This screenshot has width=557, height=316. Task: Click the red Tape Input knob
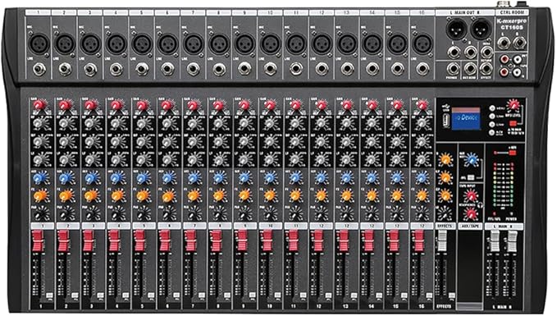(472, 195)
